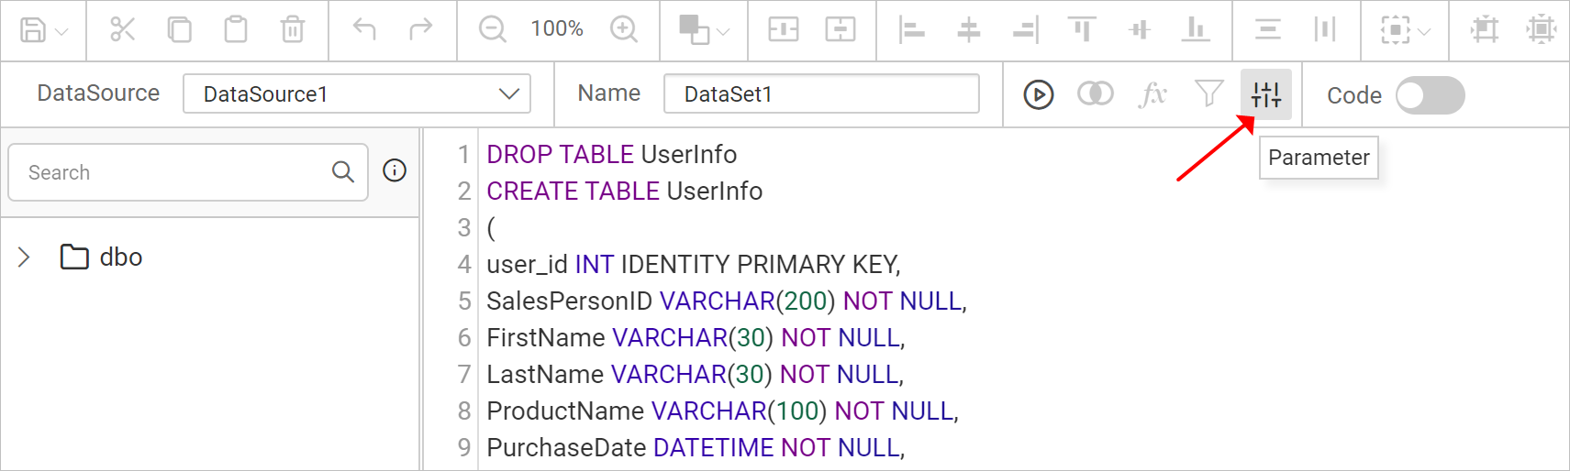Click the search magnifier icon
Image resolution: width=1570 pixels, height=471 pixels.
tap(343, 171)
